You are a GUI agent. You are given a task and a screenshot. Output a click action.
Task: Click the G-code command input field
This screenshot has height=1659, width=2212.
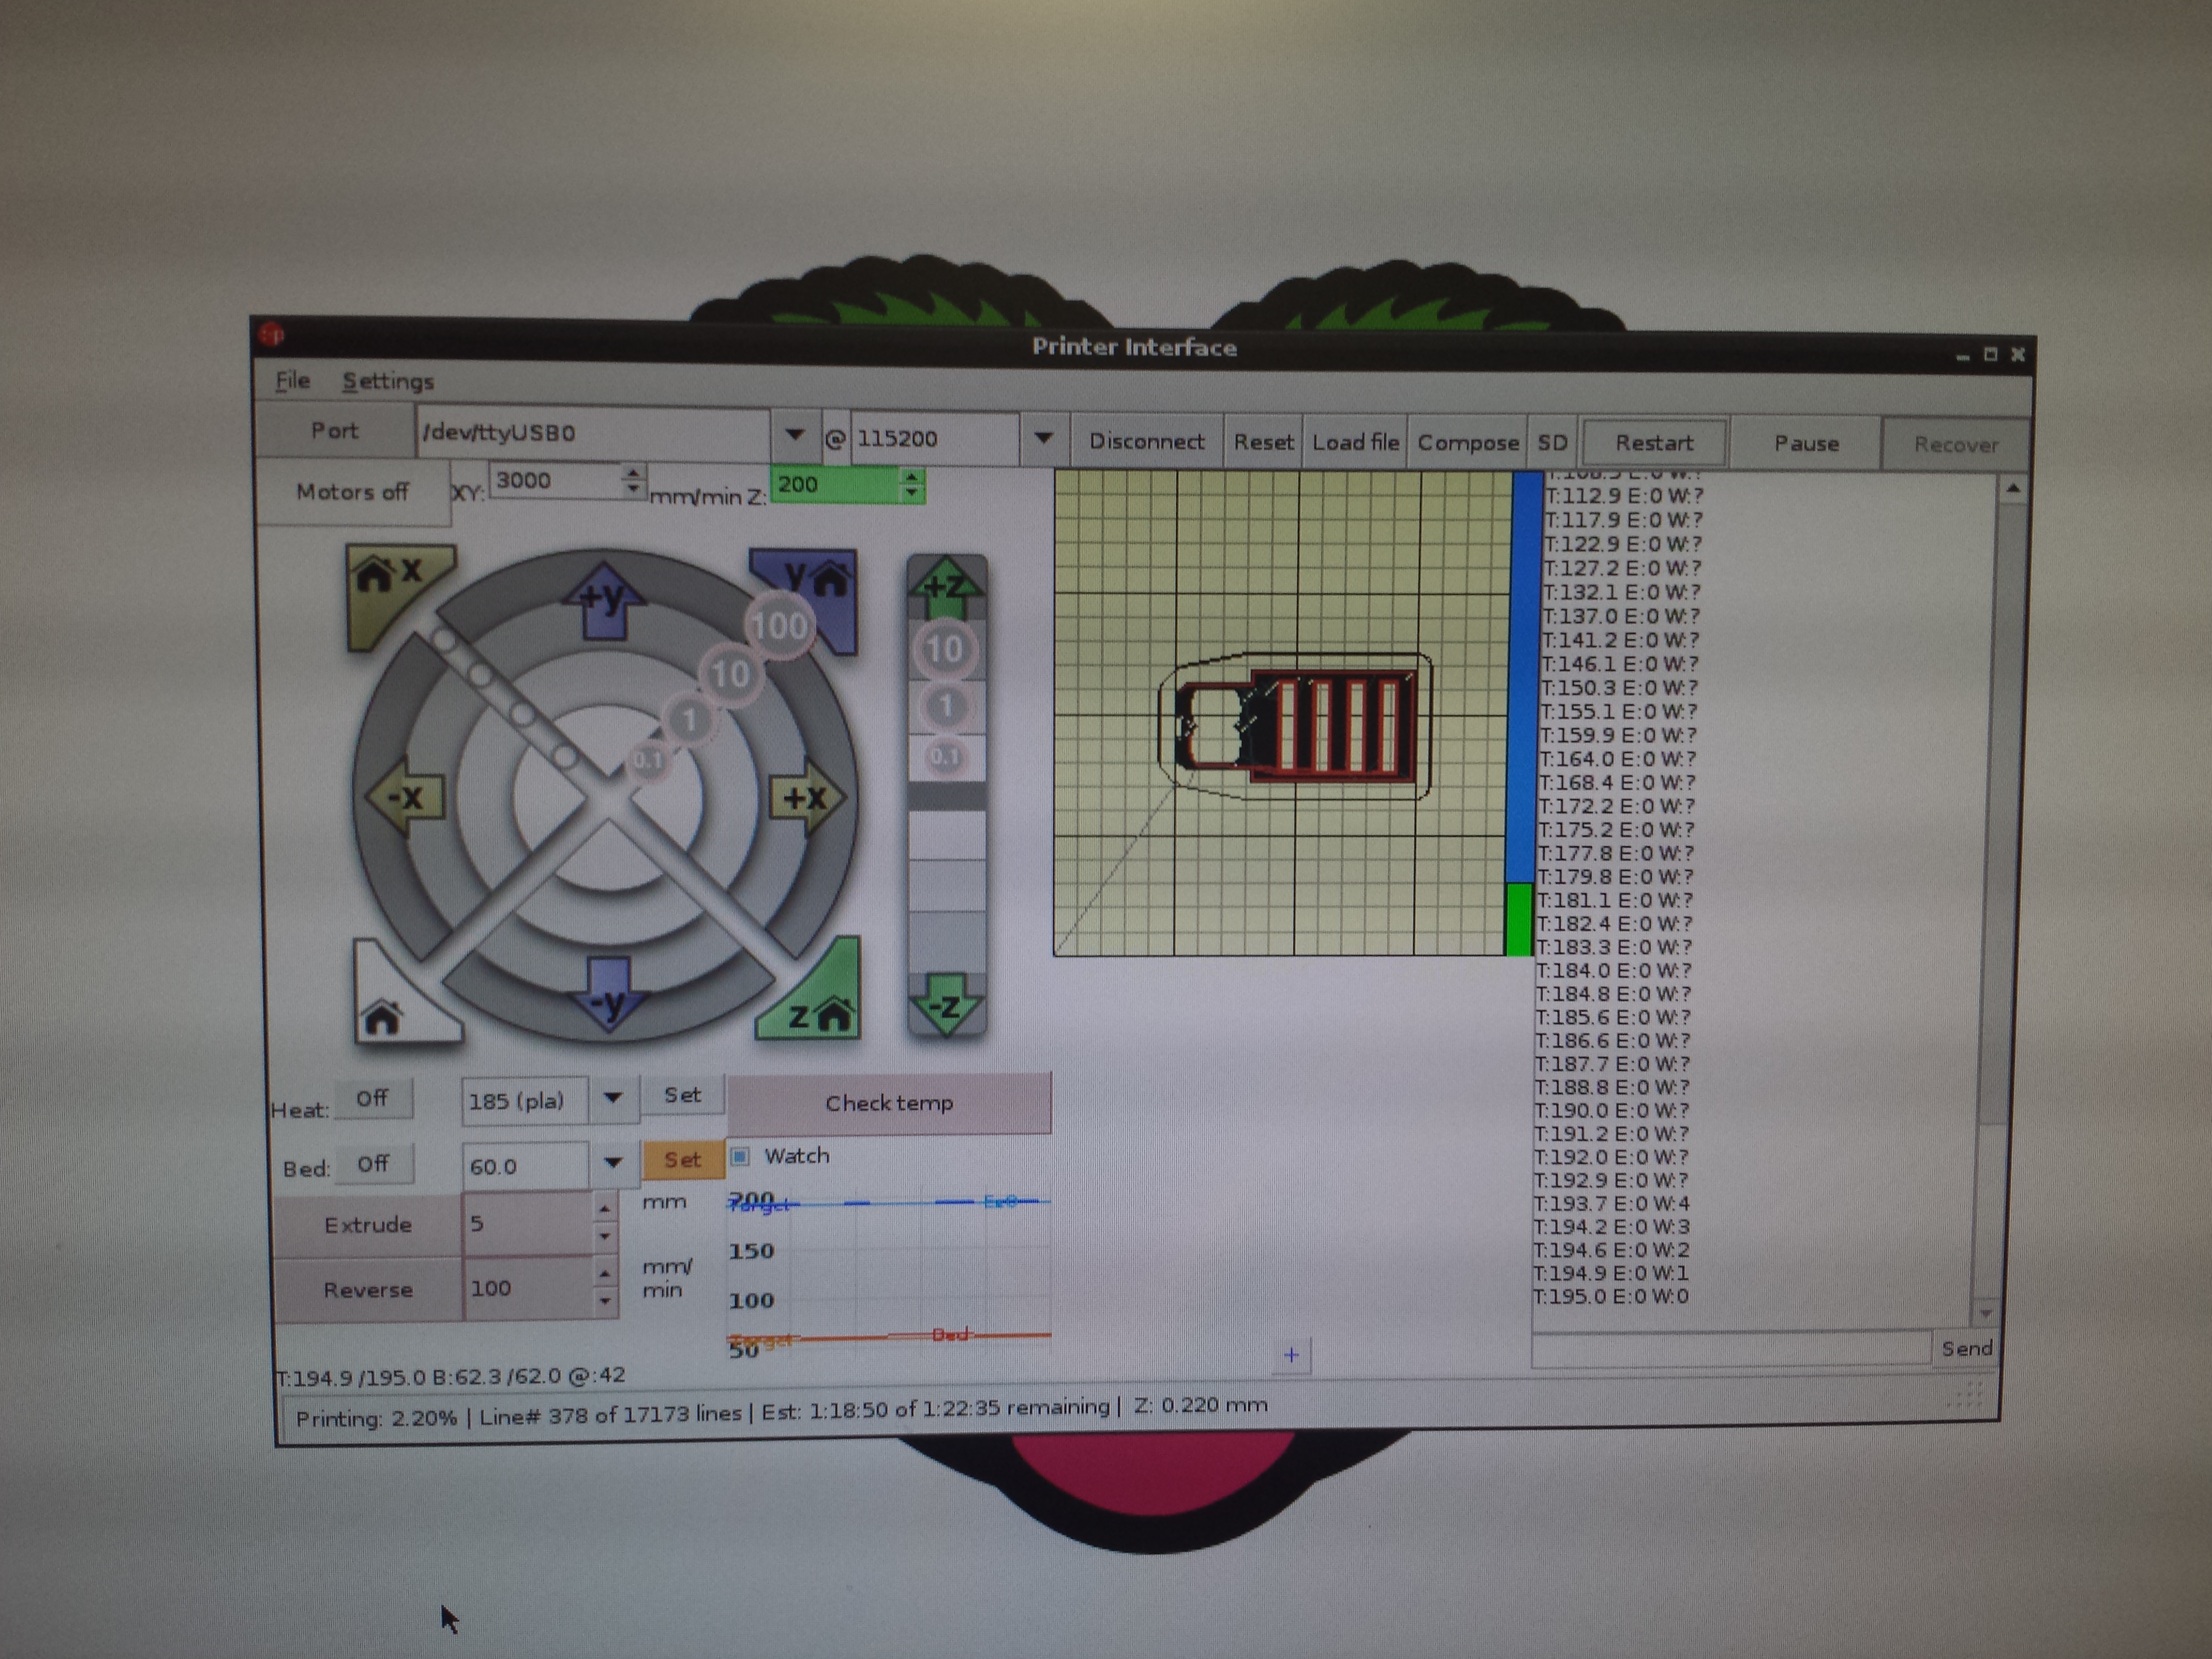[1730, 1348]
